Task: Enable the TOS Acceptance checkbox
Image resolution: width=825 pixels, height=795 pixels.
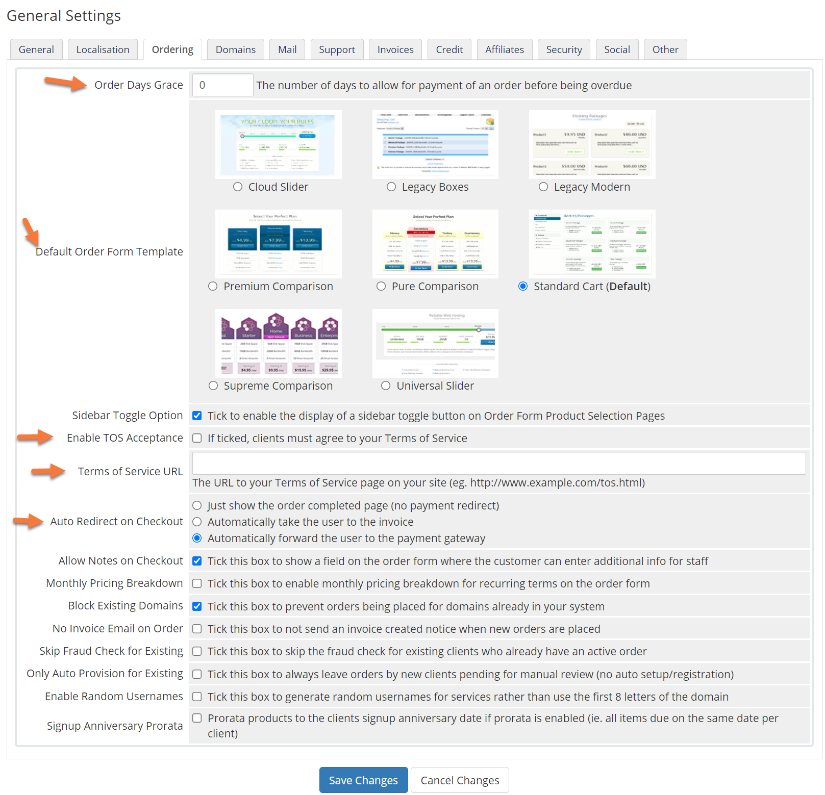Action: (x=197, y=439)
